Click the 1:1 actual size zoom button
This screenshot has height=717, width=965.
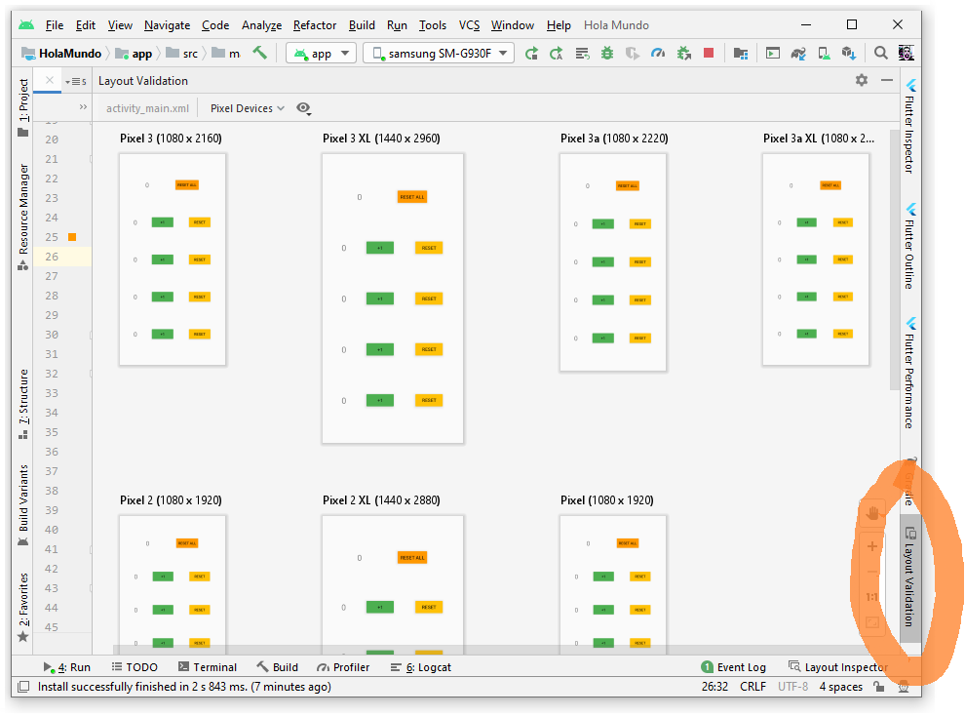(x=872, y=597)
